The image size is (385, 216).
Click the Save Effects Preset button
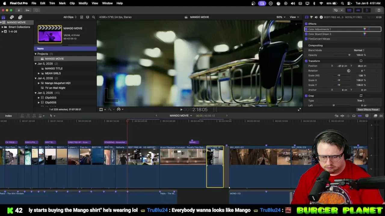(368, 110)
